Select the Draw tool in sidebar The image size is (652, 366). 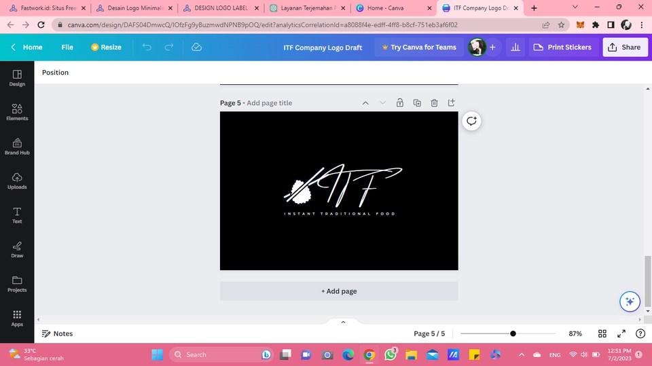(x=17, y=250)
